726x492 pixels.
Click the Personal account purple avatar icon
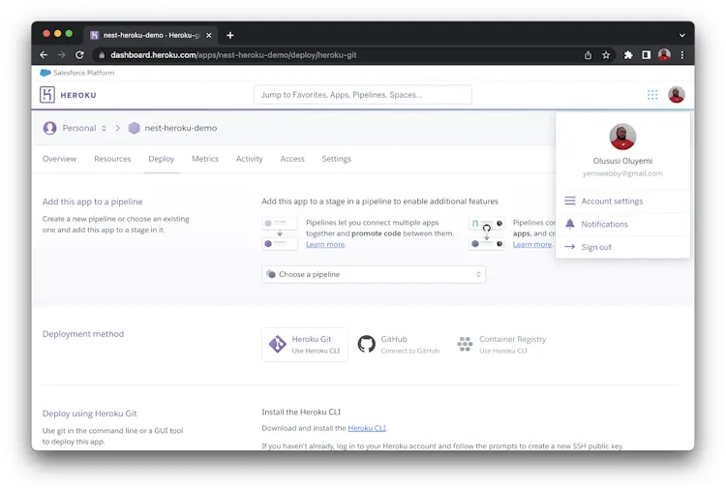(x=49, y=128)
